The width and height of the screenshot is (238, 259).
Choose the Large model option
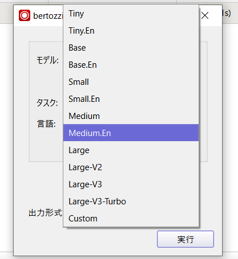tap(131, 150)
